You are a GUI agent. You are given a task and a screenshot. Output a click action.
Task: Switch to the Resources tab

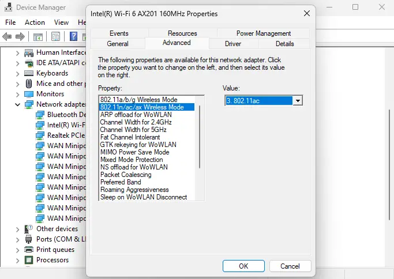182,33
